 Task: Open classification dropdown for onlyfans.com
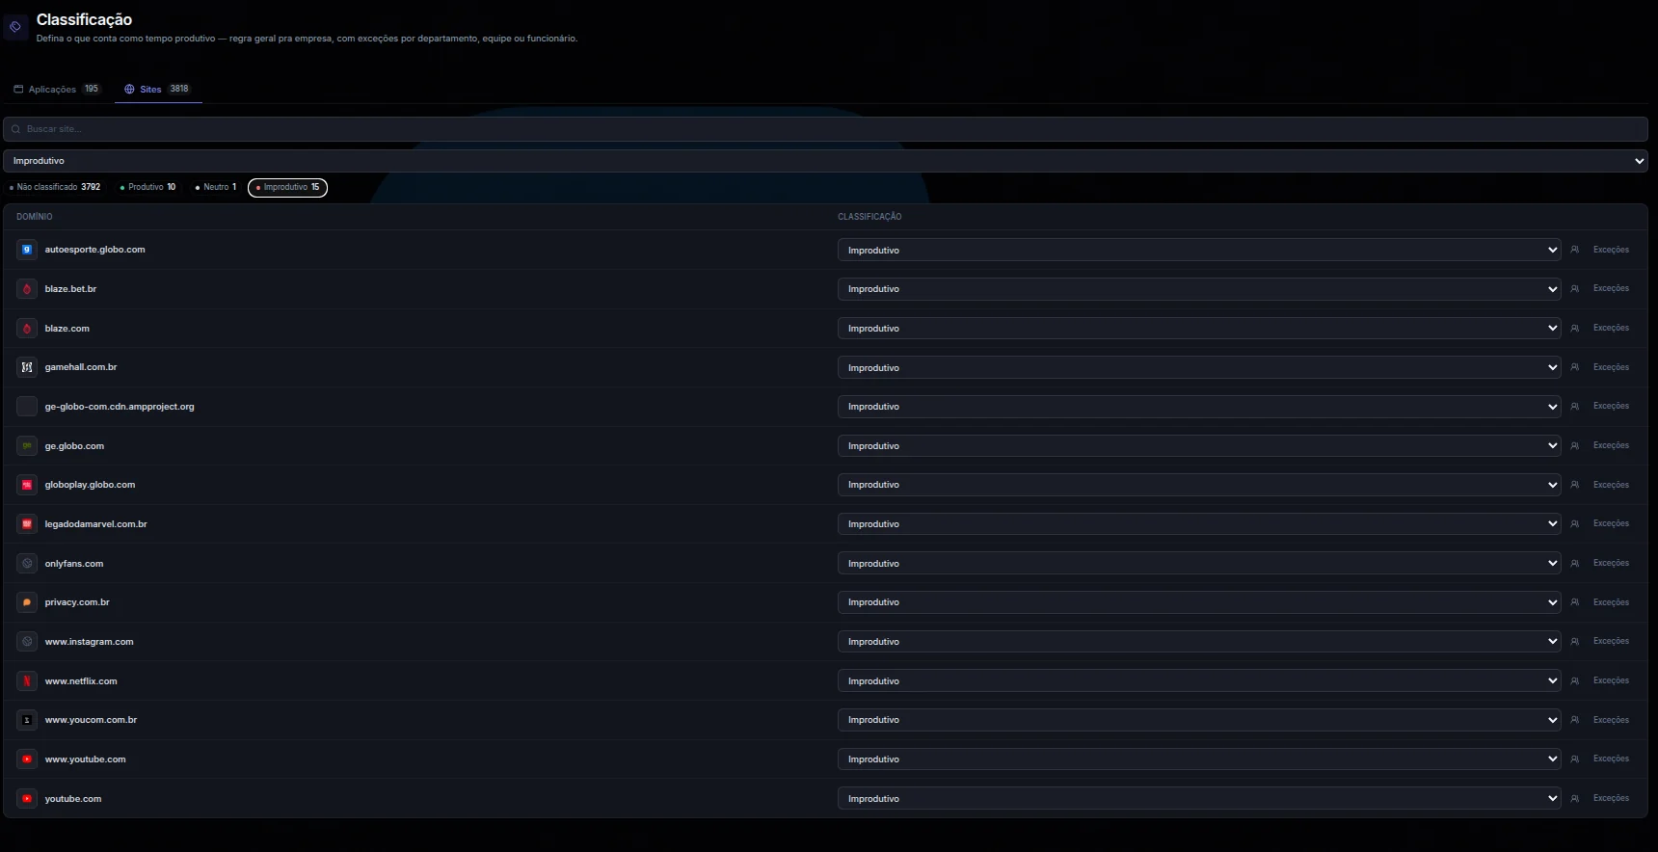click(1199, 564)
